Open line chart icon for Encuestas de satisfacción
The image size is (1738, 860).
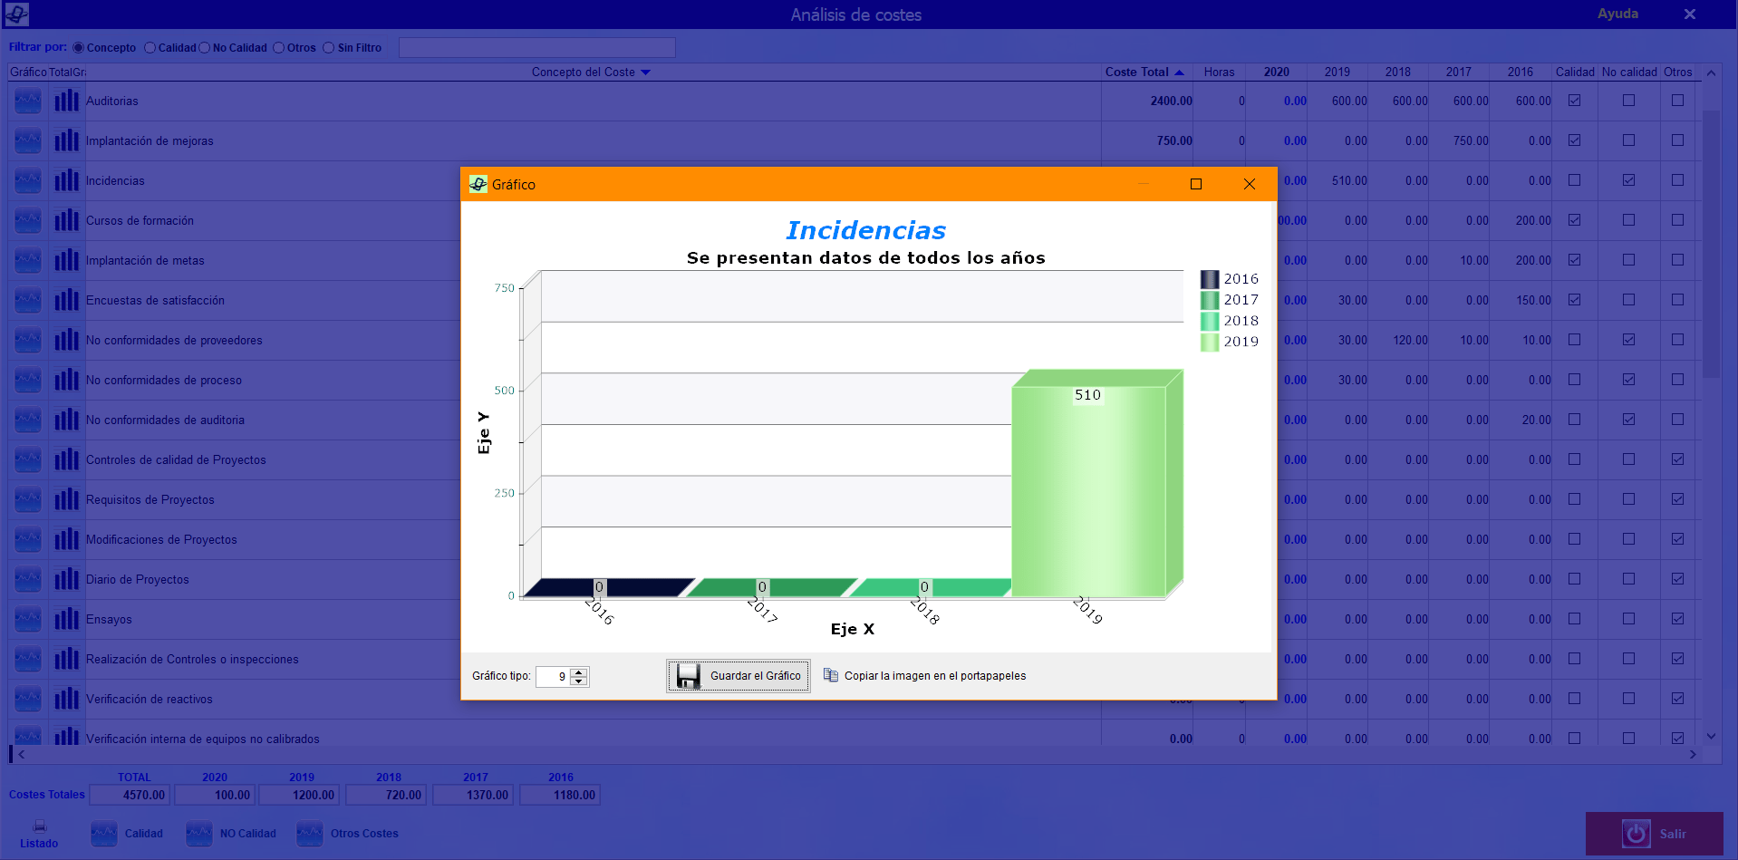(28, 300)
